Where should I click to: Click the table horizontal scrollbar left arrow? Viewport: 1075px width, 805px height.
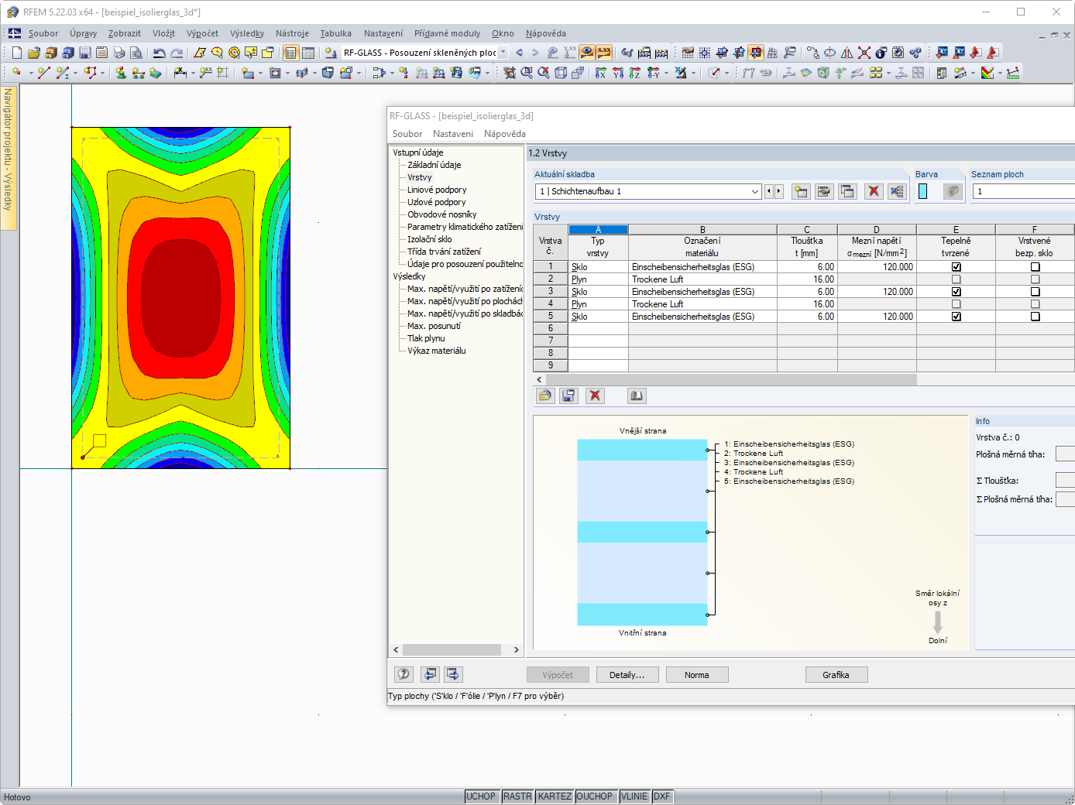click(540, 380)
